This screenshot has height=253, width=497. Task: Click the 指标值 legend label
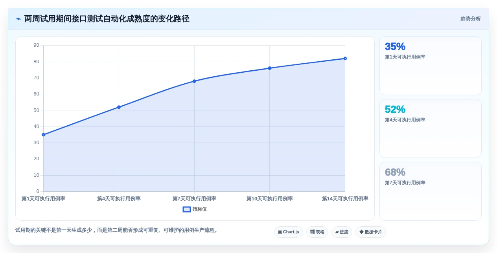point(199,209)
